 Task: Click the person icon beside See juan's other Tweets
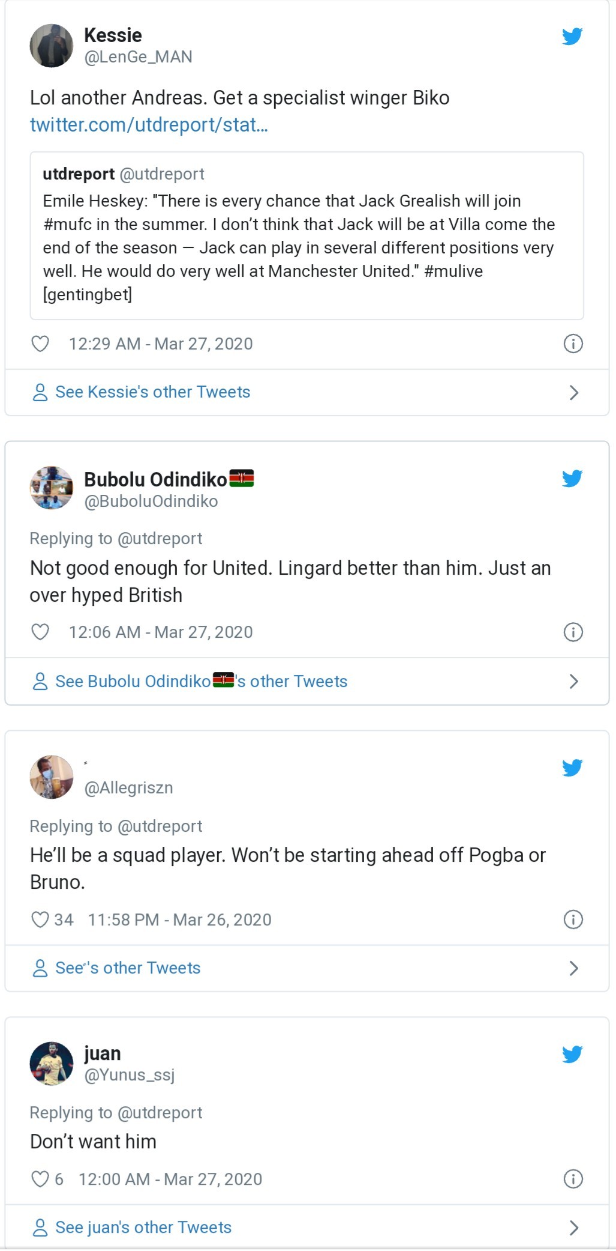(40, 1228)
